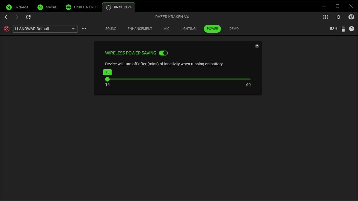The height and width of the screenshot is (201, 358).
Task: Open the Enhancement section
Action: pyautogui.click(x=140, y=29)
